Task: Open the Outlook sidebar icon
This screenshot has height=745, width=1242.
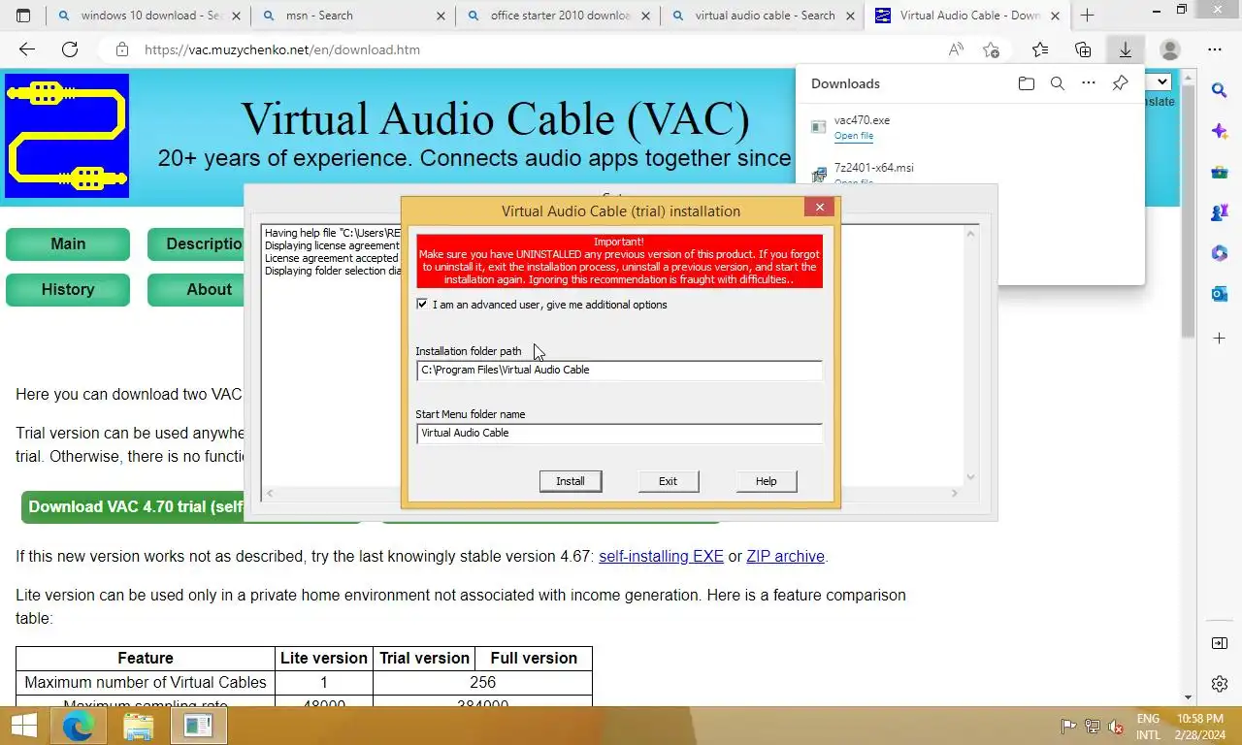Action: [x=1220, y=294]
